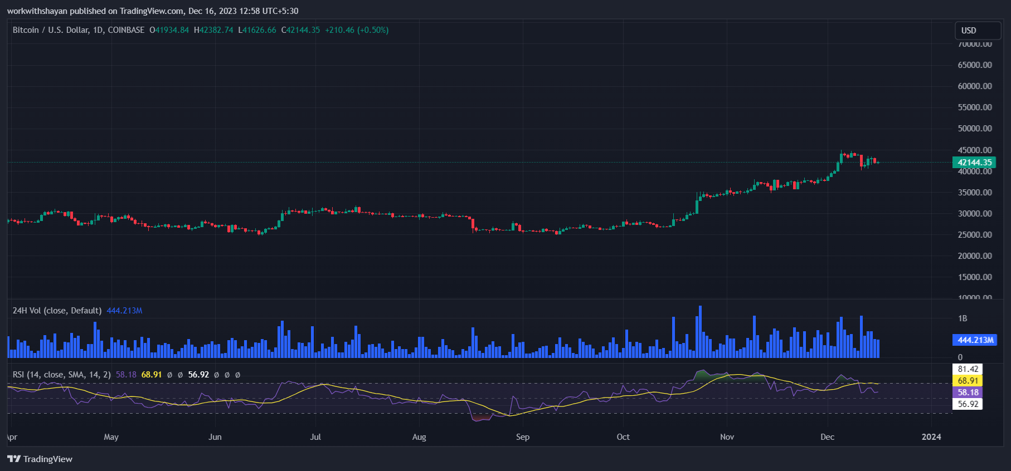Select the high value H42382.74

click(213, 30)
